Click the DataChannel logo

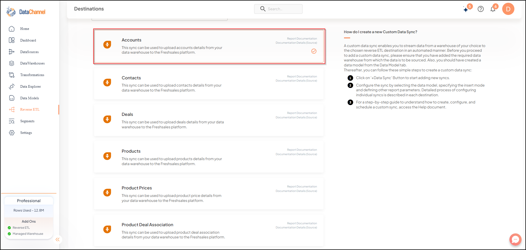(26, 12)
